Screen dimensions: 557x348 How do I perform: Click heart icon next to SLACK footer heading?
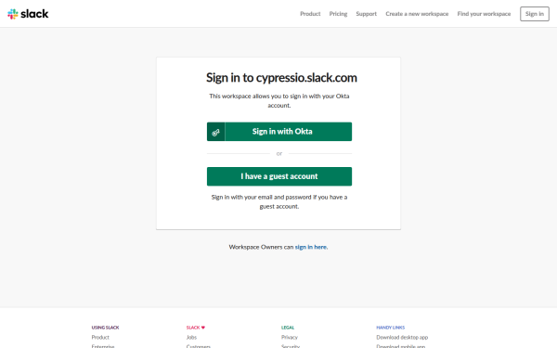point(203,328)
